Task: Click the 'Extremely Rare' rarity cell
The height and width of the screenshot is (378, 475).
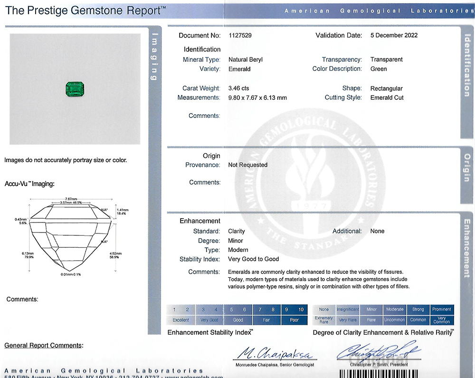Action: 324,320
